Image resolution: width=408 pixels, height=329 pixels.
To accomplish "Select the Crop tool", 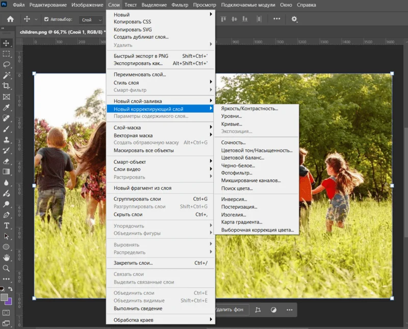I will (7, 86).
